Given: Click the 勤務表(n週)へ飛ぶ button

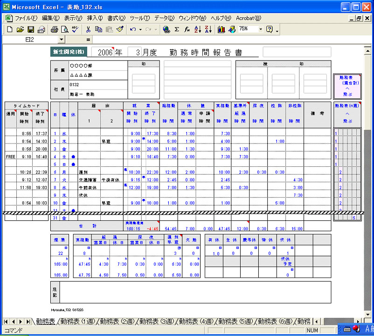Looking at the screenshot, I should [x=347, y=115].
